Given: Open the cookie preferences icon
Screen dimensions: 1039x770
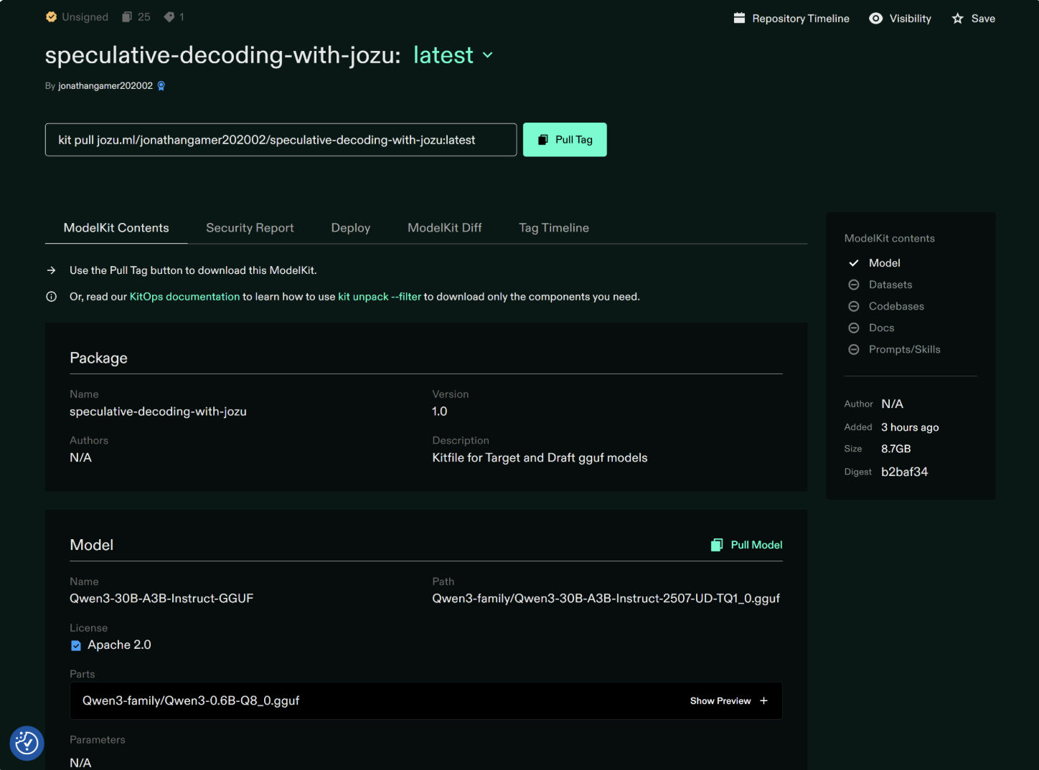Looking at the screenshot, I should point(27,743).
